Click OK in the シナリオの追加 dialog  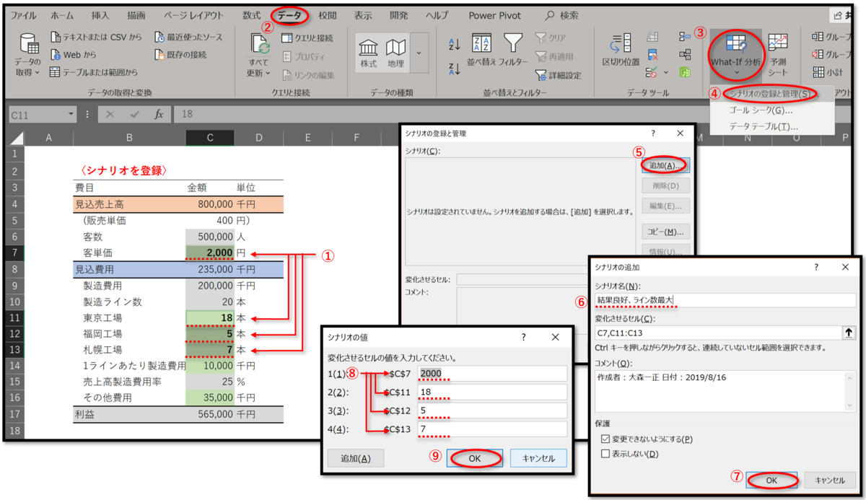771,480
